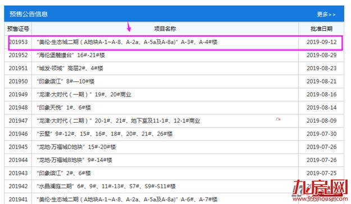Select date 2019-08-09
The width and height of the screenshot is (351, 204).
point(321,120)
